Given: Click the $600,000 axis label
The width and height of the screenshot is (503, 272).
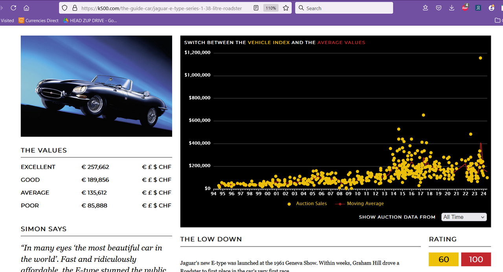Looking at the screenshot, I should (x=200, y=121).
